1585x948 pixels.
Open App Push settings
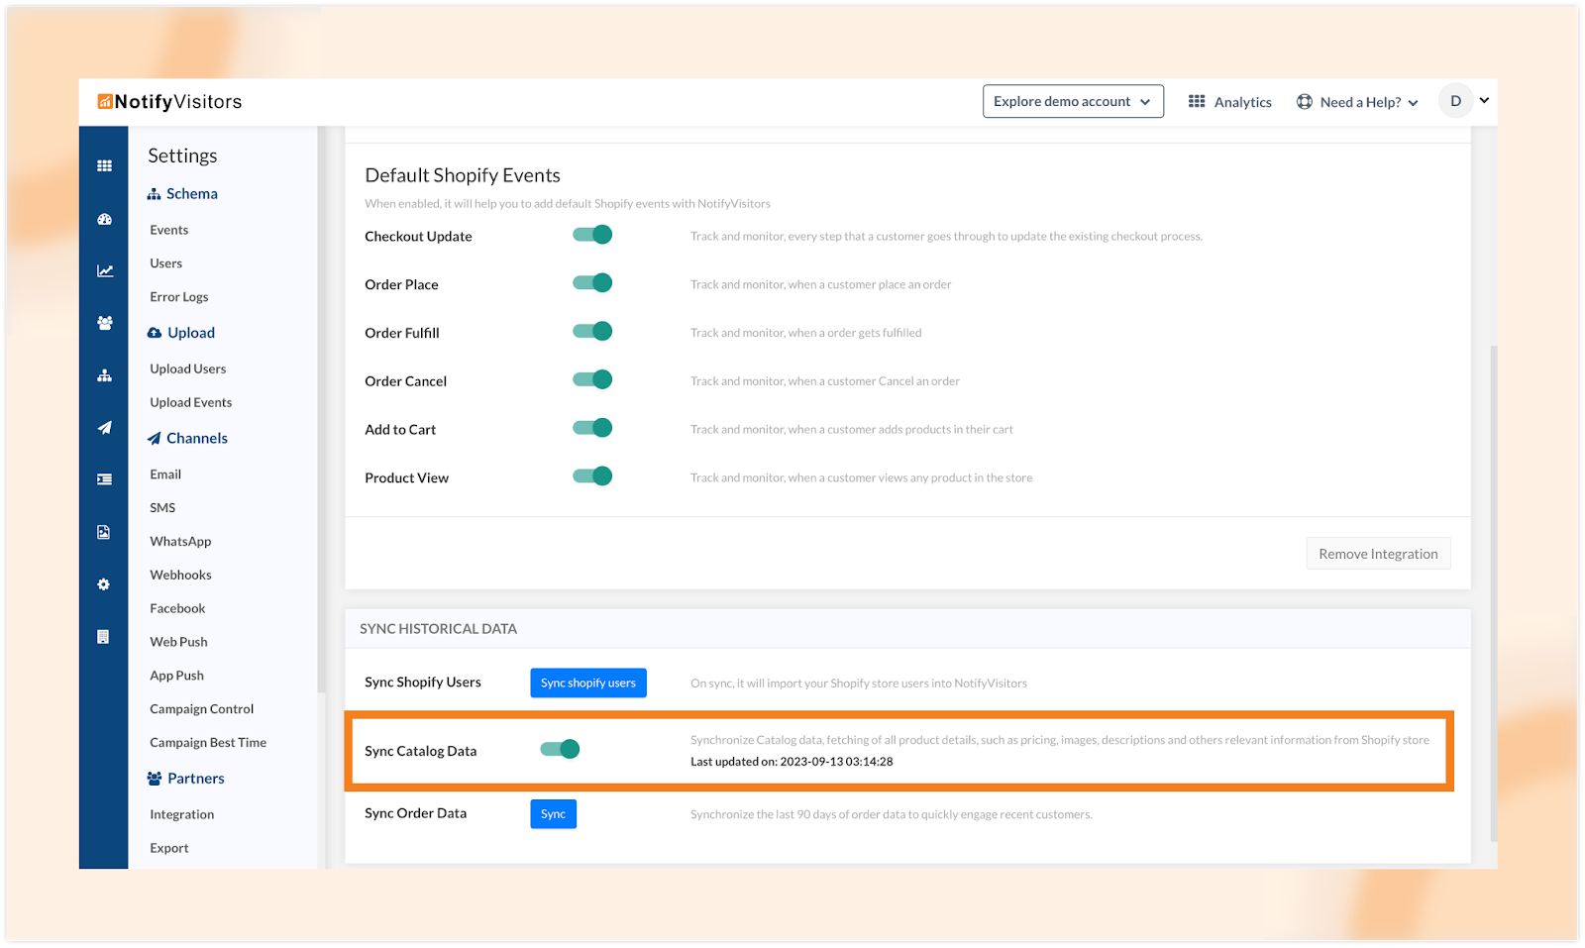pos(176,676)
